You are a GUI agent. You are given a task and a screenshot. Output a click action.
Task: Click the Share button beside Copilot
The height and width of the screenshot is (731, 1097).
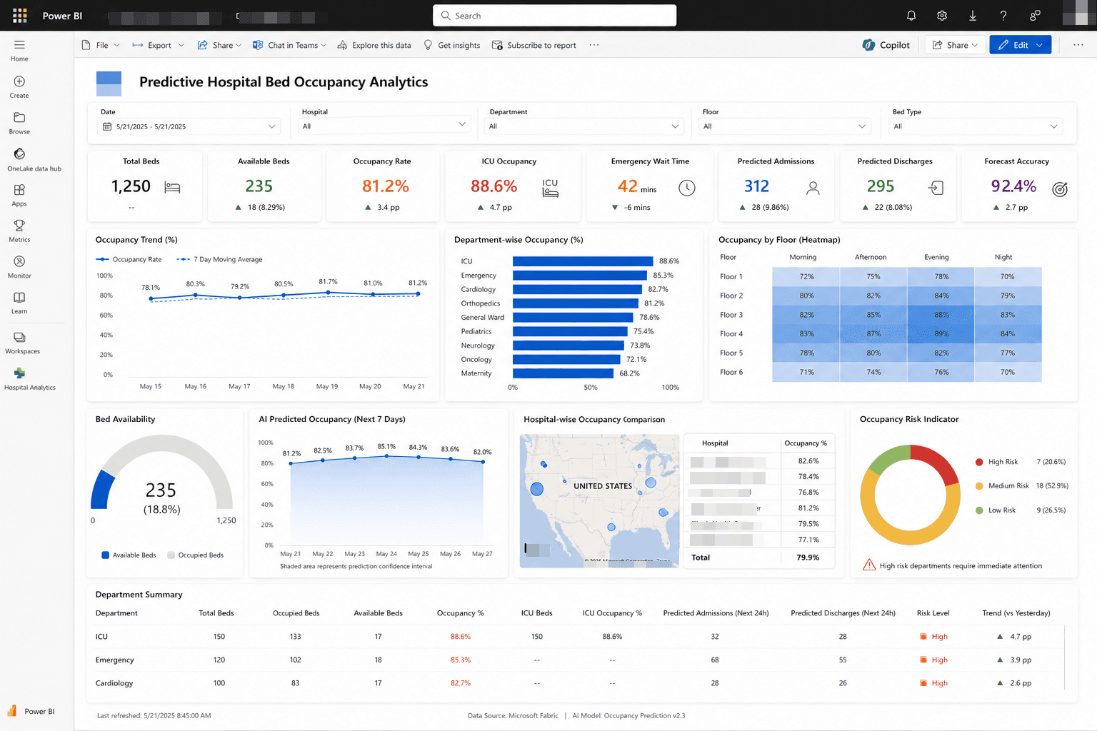(955, 45)
